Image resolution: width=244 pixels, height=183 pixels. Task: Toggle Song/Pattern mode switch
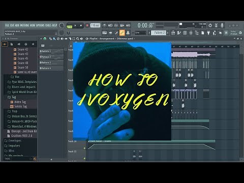(x=69, y=26)
